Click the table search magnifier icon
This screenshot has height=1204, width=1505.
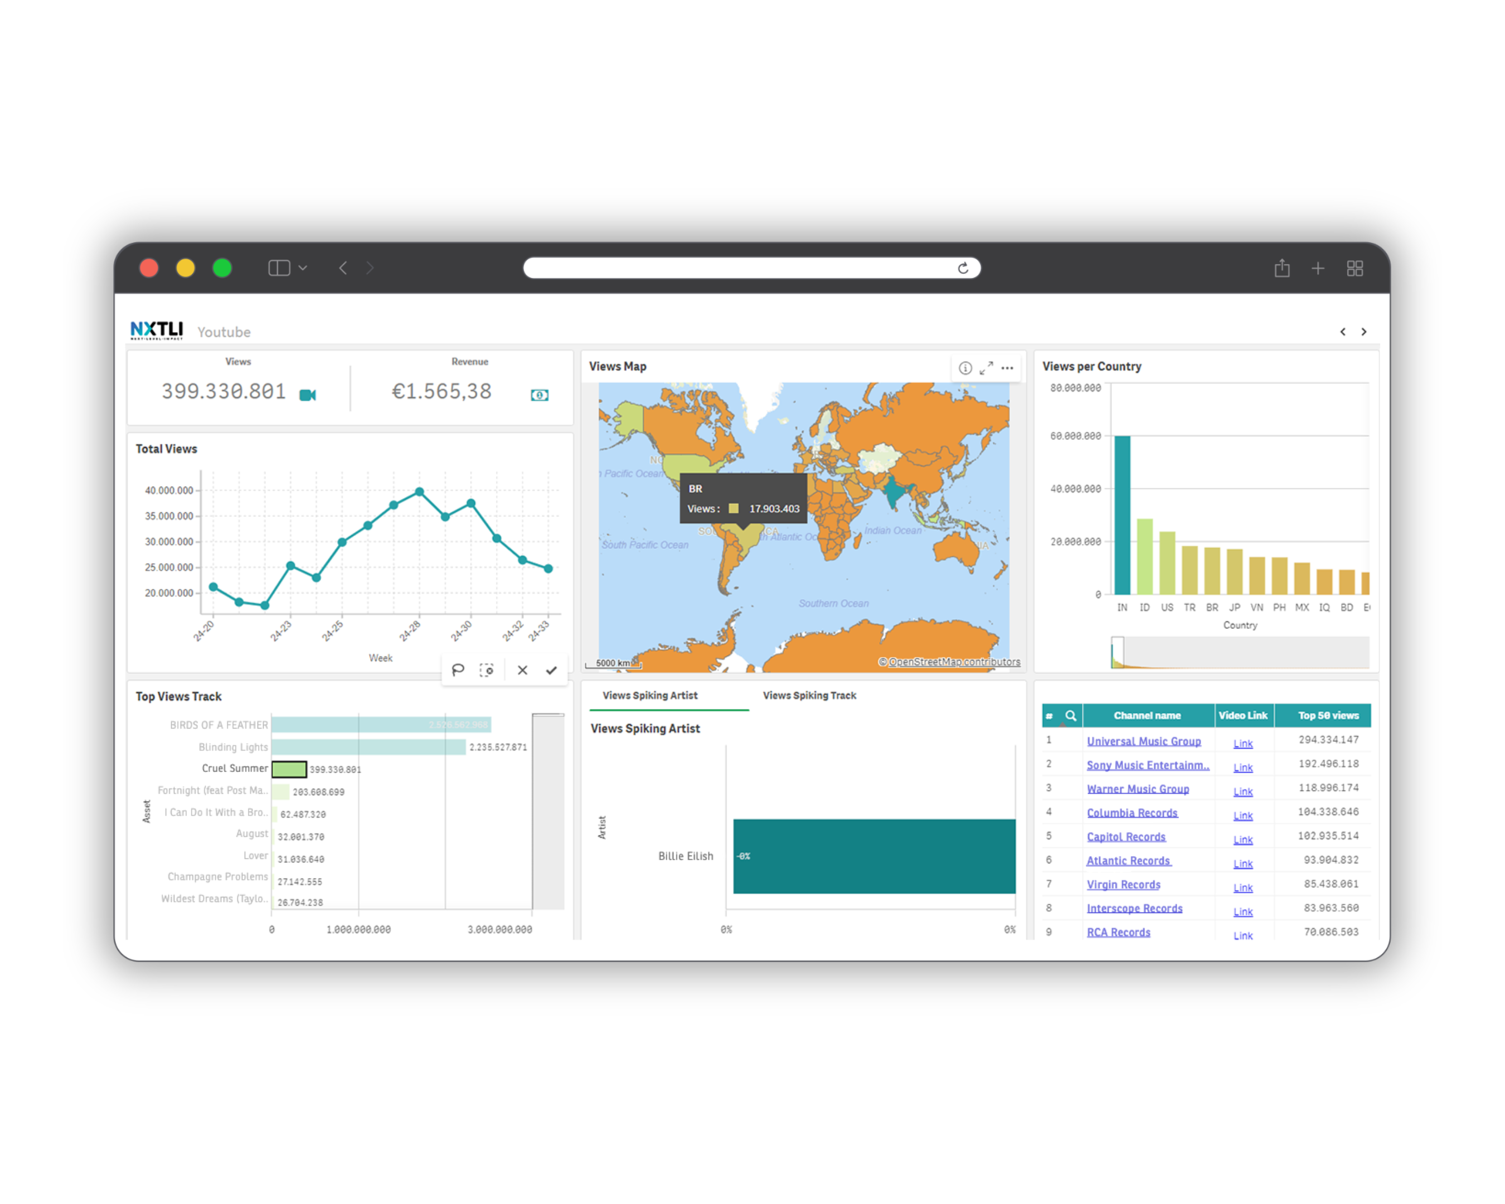1071,715
